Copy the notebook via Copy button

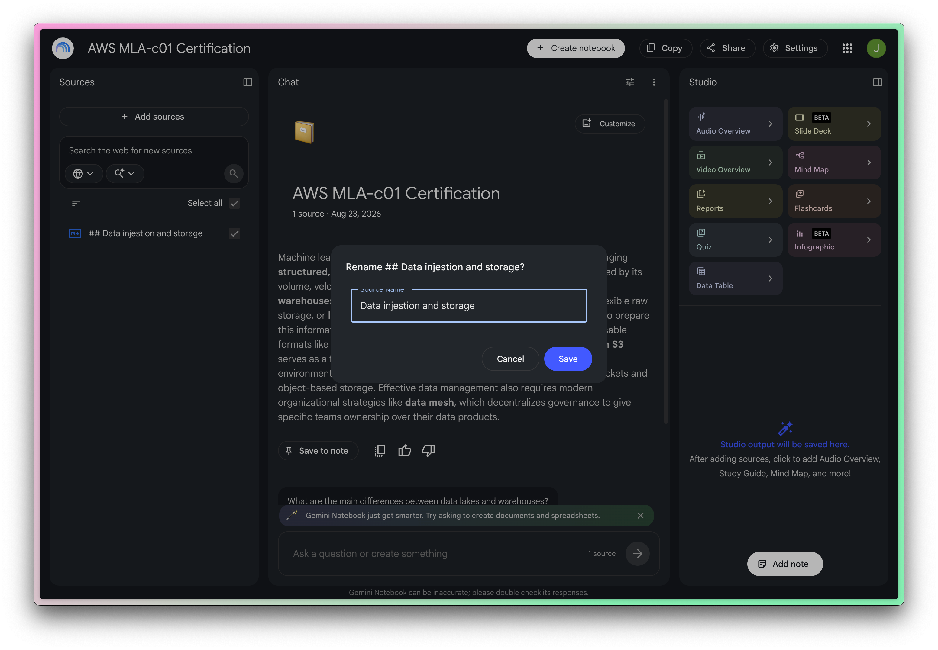[x=665, y=48]
